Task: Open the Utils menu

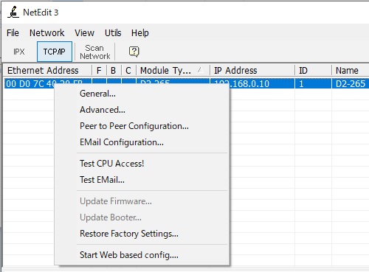Action: point(113,33)
